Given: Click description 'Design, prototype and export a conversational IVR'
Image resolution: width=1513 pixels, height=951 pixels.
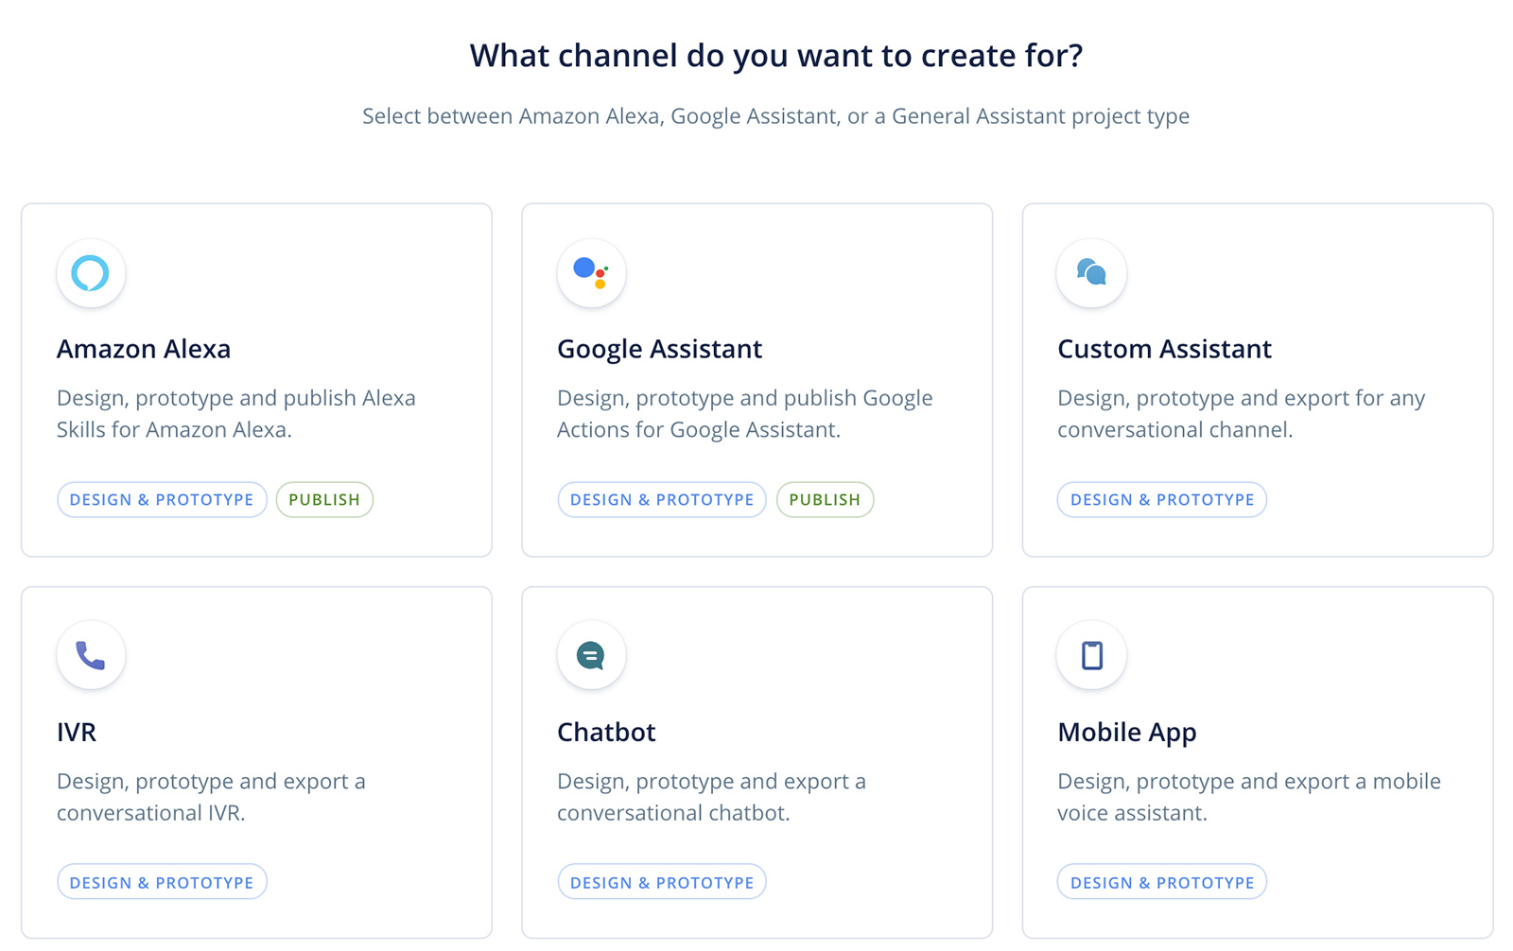Looking at the screenshot, I should tap(211, 797).
